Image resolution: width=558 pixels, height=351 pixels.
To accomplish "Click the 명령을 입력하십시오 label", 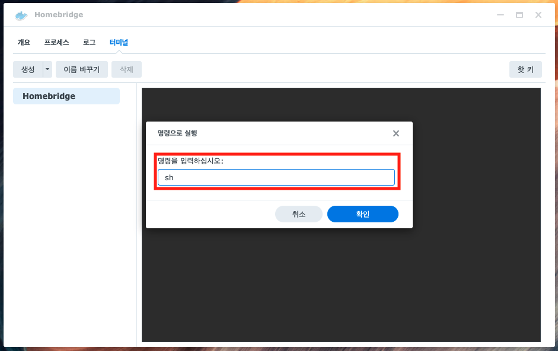I will (x=190, y=161).
